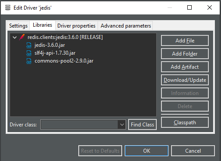Click the Add File button
Image resolution: width=221 pixels, height=161 pixels.
pos(185,41)
